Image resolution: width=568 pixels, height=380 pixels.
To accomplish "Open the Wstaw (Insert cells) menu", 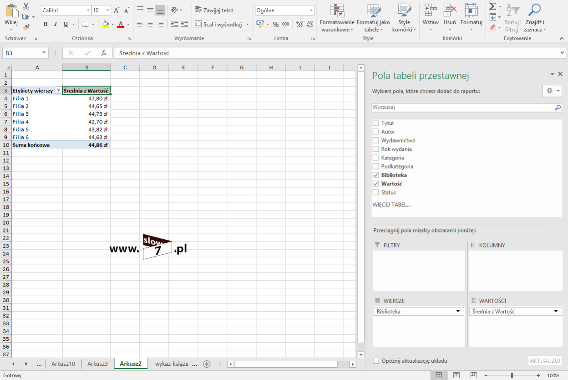I will pyautogui.click(x=431, y=18).
